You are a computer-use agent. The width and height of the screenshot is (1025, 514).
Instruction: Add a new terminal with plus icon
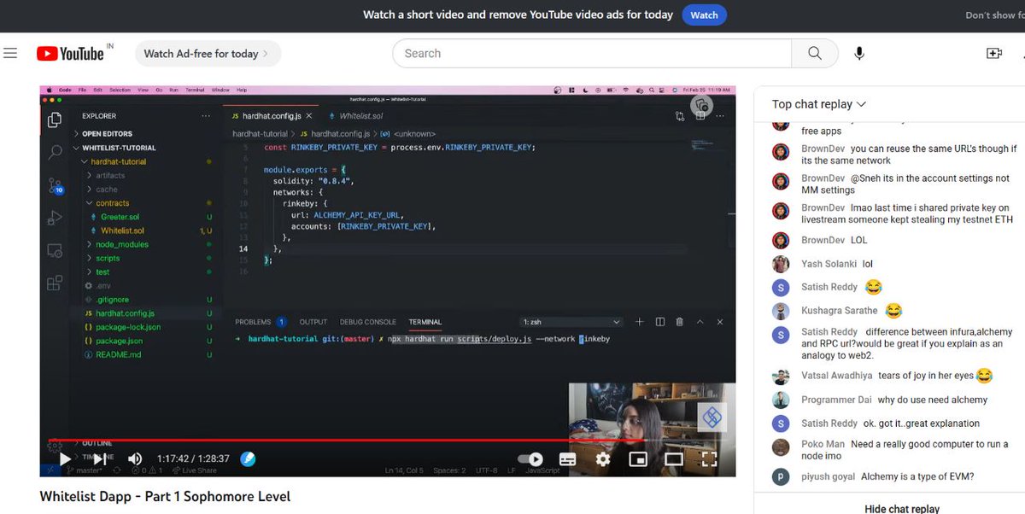[640, 322]
